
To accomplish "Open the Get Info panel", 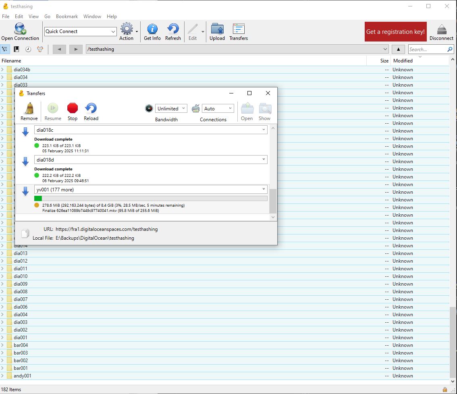I will coord(152,29).
